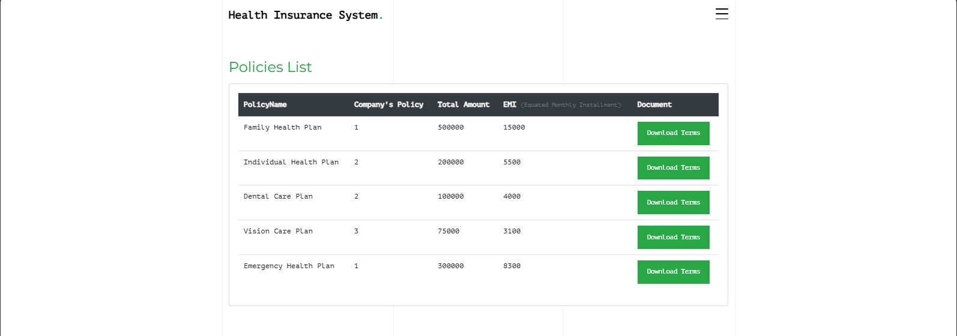Click the 8300 EMI value
The image size is (957, 336).
[x=512, y=266]
